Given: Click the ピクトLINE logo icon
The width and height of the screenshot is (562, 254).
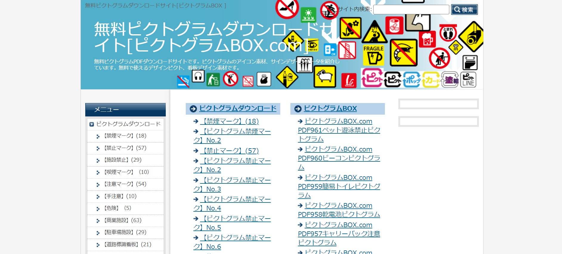Looking at the screenshot, I should pos(468,80).
